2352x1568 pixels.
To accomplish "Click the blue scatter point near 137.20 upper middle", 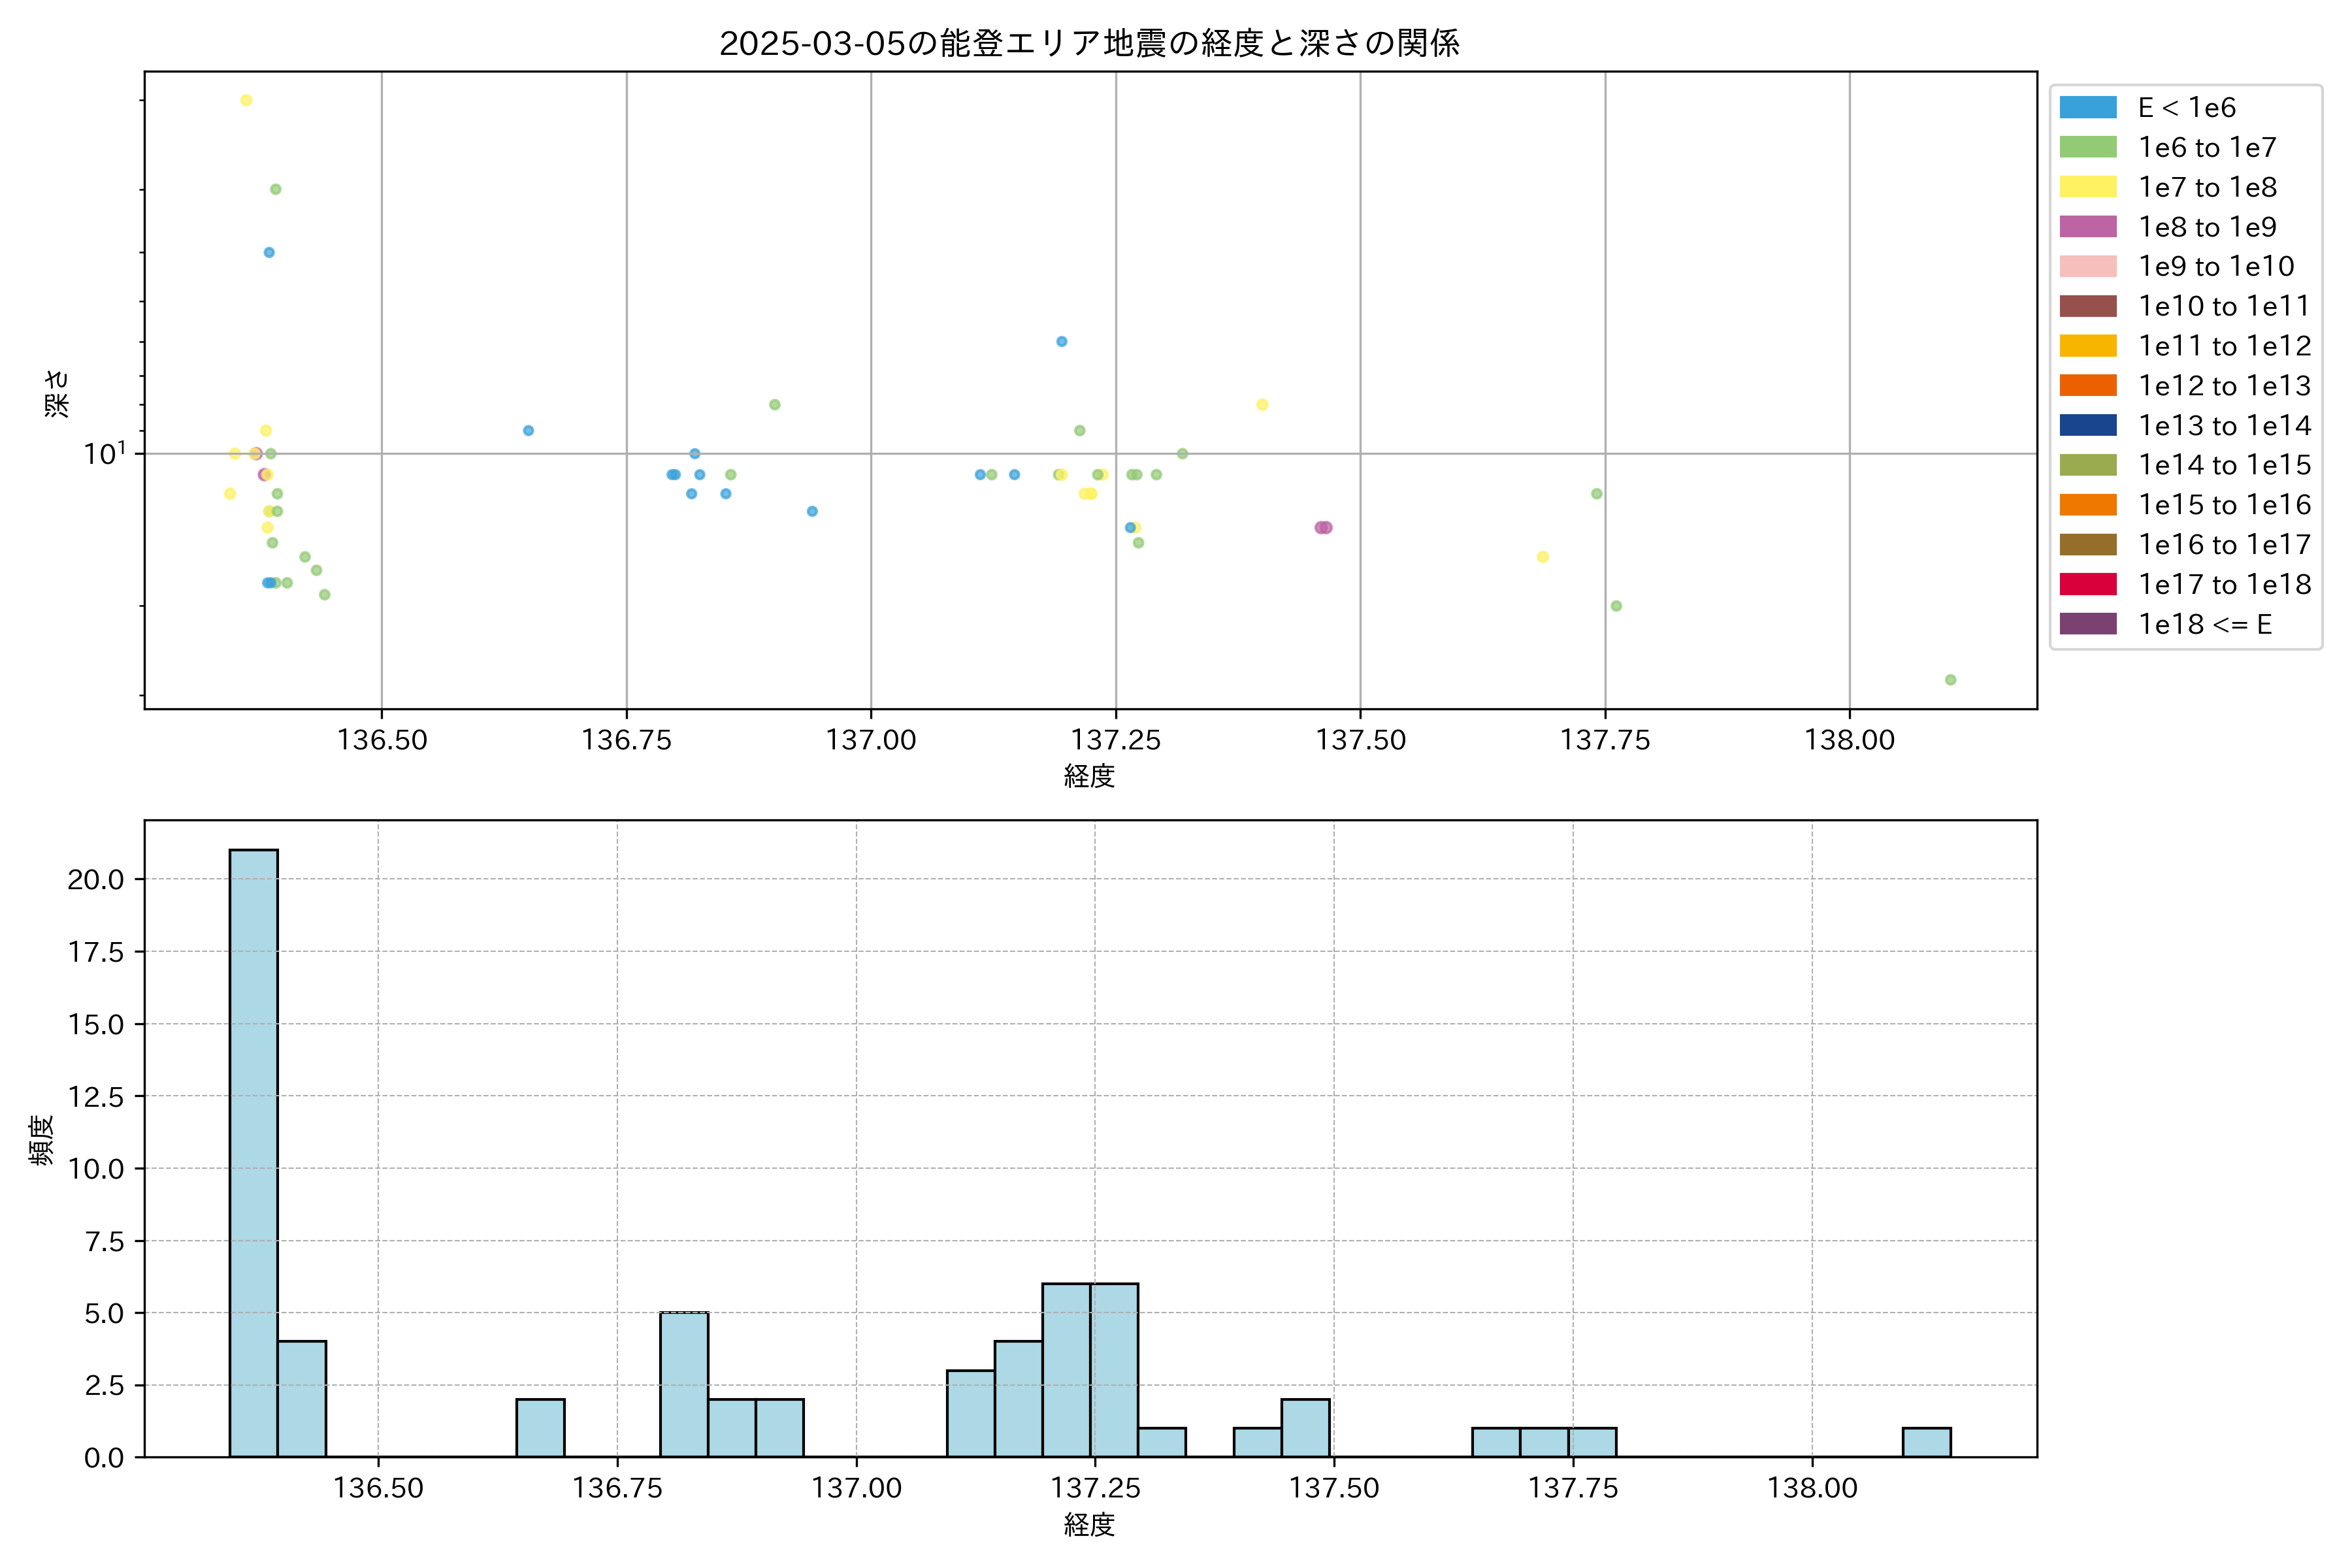I will point(1062,342).
